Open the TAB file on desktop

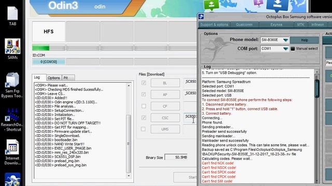(x=12, y=16)
